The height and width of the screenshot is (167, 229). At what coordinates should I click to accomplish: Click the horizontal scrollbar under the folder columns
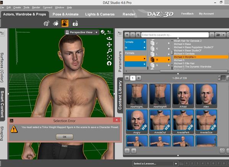tap(194, 71)
